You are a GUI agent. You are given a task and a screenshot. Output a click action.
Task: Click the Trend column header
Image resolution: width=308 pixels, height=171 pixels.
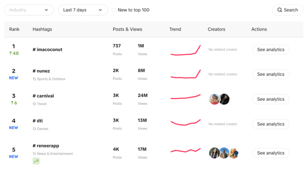175,29
